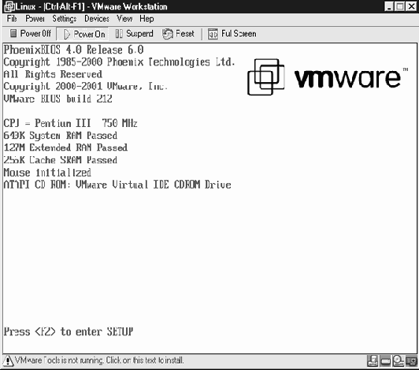
Task: Click the 'Copyright 2000-2001 VMware, Inc.' line
Action: [x=86, y=87]
